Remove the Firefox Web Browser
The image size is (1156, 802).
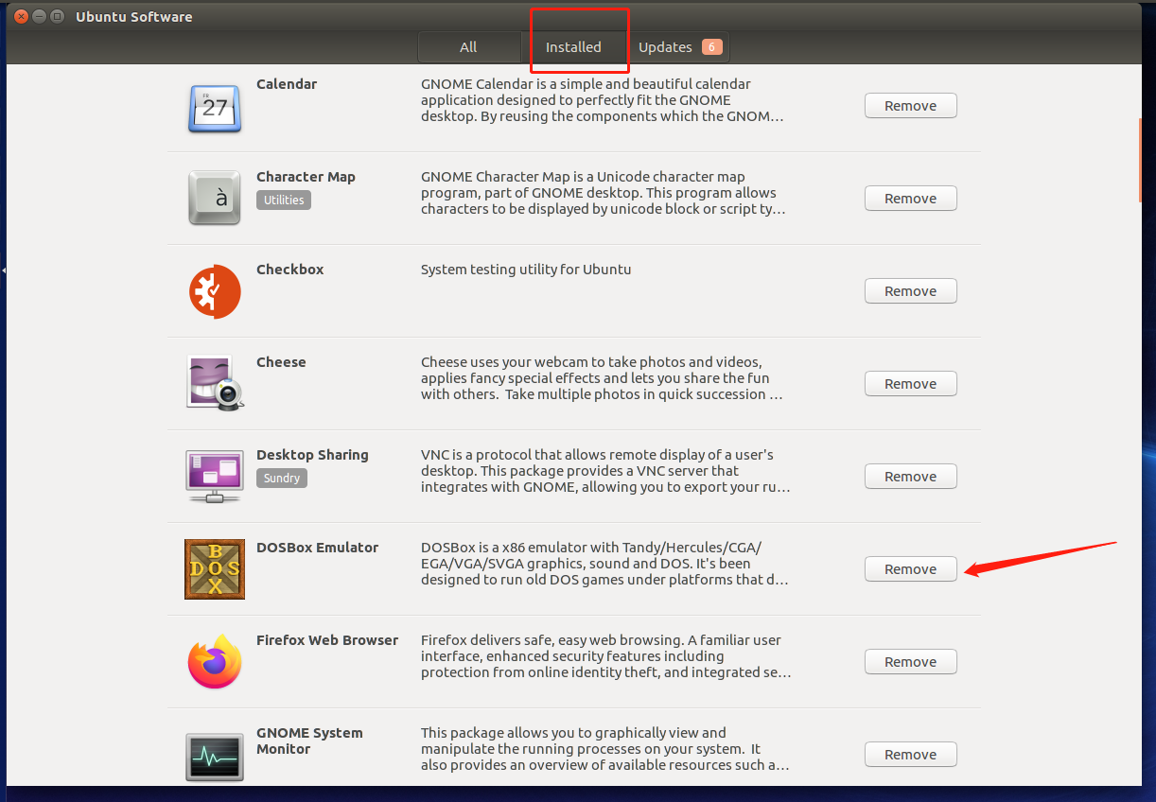tap(910, 662)
